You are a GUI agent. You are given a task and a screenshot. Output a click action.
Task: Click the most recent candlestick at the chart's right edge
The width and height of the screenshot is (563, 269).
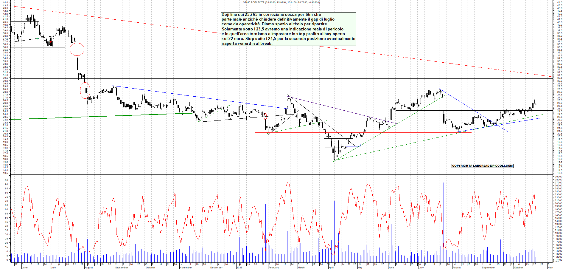pyautogui.click(x=536, y=104)
